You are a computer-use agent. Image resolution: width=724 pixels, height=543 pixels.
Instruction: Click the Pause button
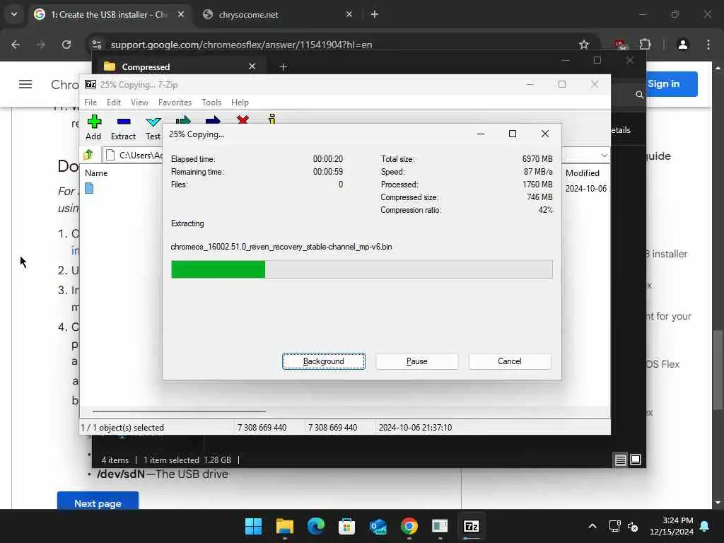tap(417, 361)
